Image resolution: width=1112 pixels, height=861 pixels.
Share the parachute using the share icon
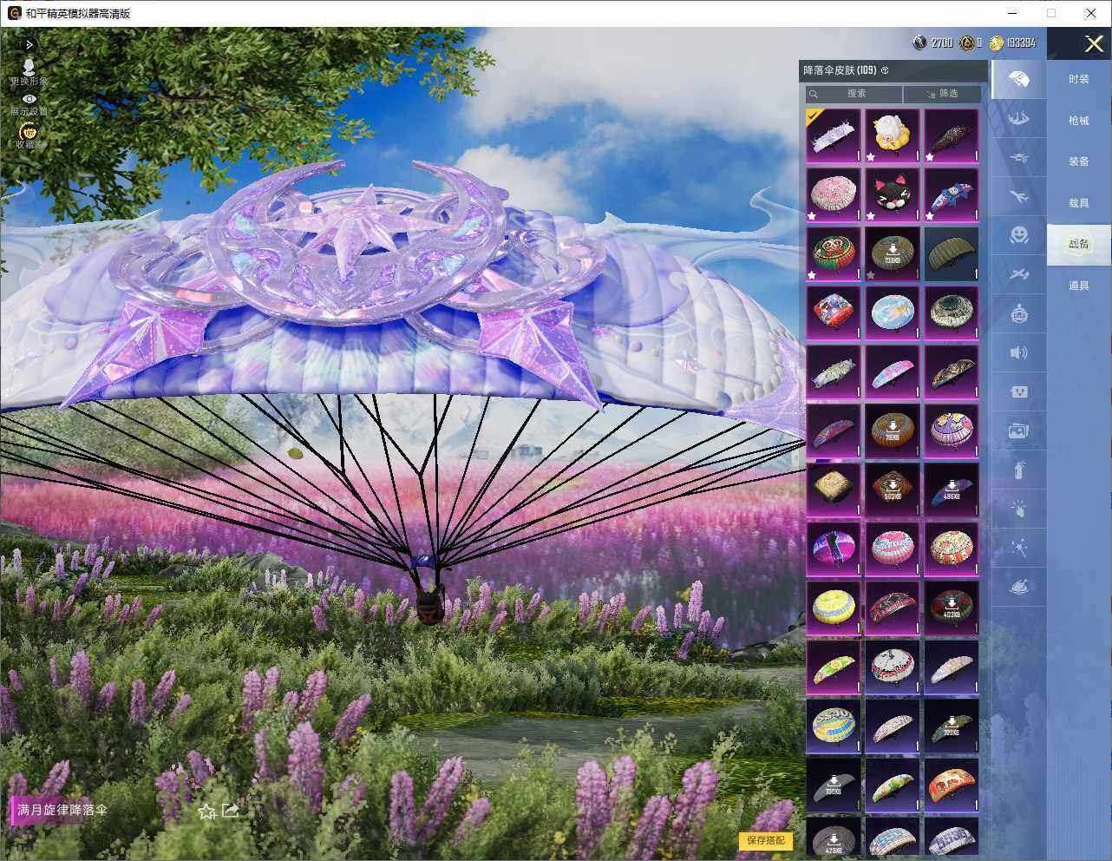[x=230, y=811]
